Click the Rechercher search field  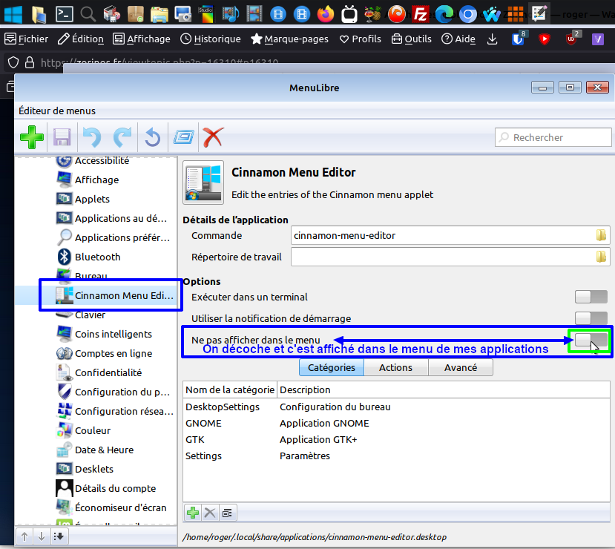(552, 137)
